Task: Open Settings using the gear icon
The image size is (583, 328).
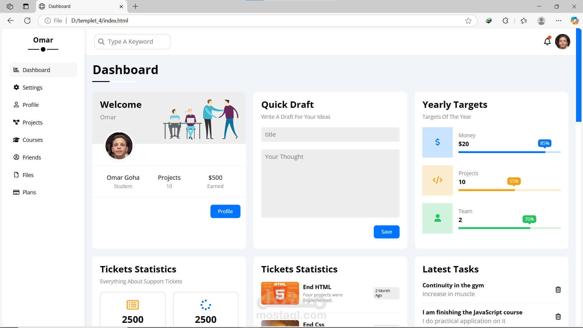Action: point(16,87)
